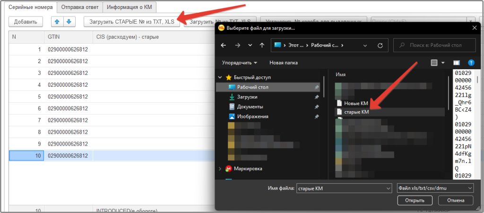484x213 pixels.
Task: Change the view layout icon
Action: coord(434,63)
